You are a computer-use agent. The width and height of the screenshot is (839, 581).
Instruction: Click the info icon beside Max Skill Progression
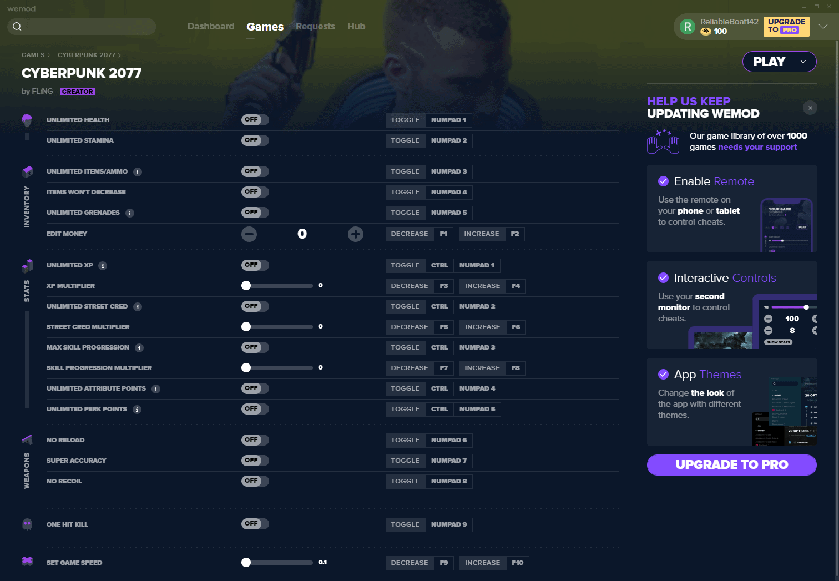(139, 348)
